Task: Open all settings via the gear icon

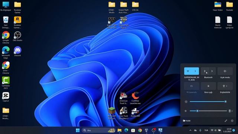Action: [232, 121]
